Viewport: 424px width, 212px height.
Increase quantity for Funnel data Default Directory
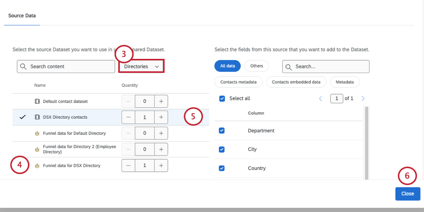(x=161, y=133)
